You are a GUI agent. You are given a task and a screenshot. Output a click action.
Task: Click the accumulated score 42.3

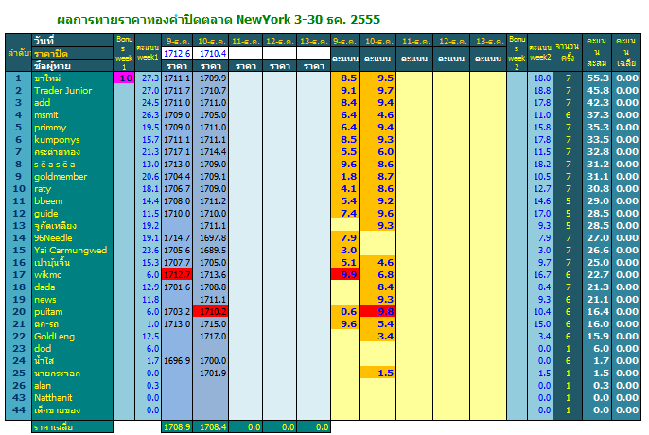coord(597,103)
